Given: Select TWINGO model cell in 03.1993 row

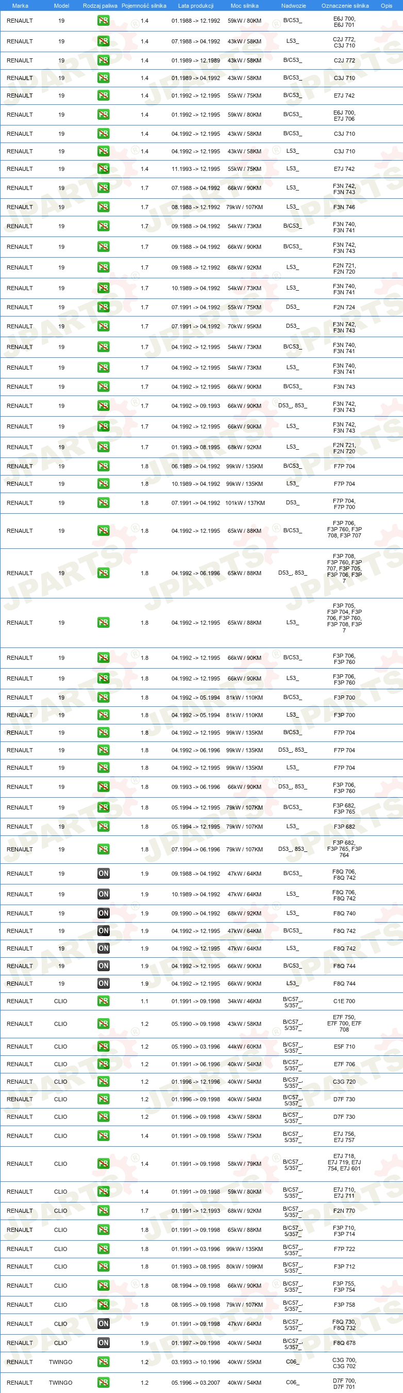Looking at the screenshot, I should point(60,1362).
